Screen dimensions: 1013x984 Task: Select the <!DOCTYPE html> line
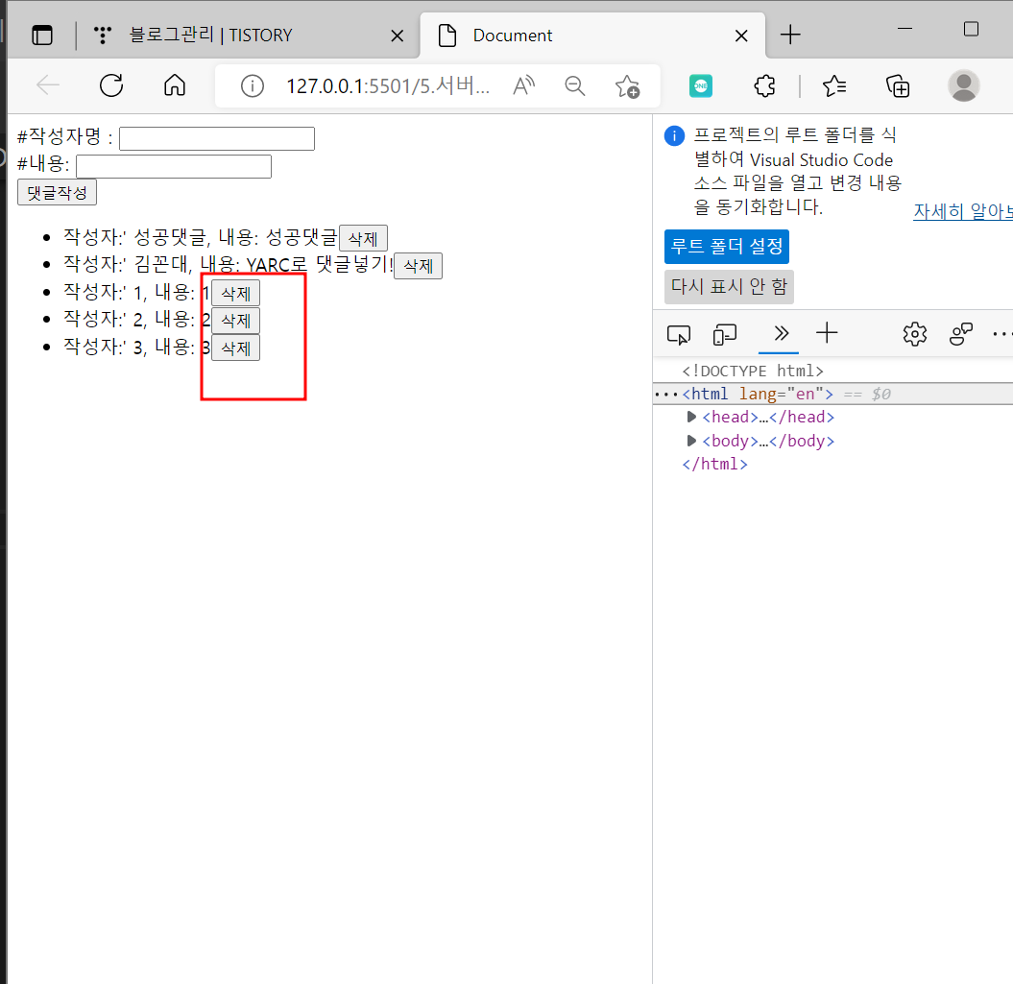coord(753,371)
